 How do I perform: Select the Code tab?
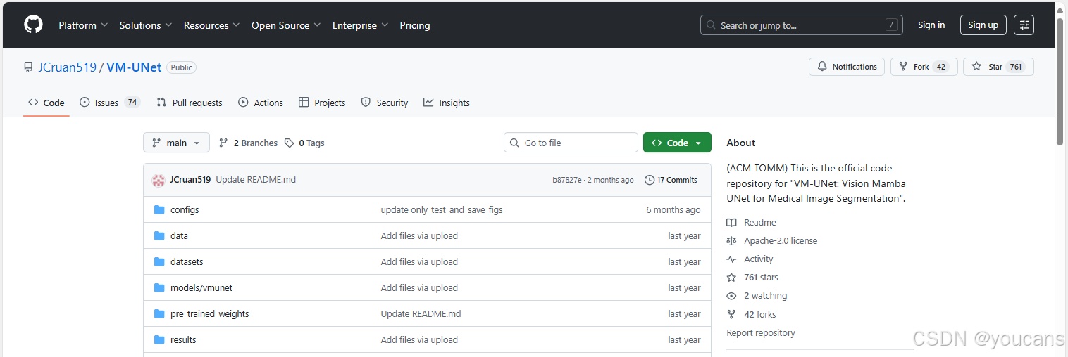46,103
